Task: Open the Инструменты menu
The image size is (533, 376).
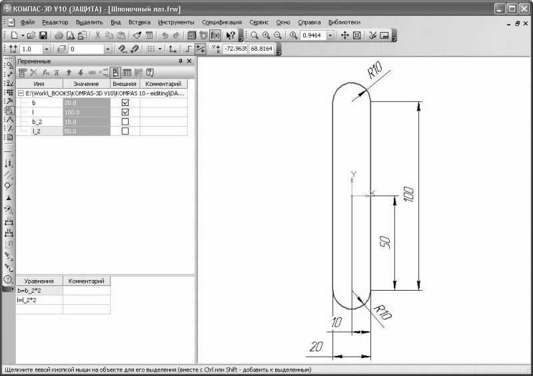Action: [176, 22]
